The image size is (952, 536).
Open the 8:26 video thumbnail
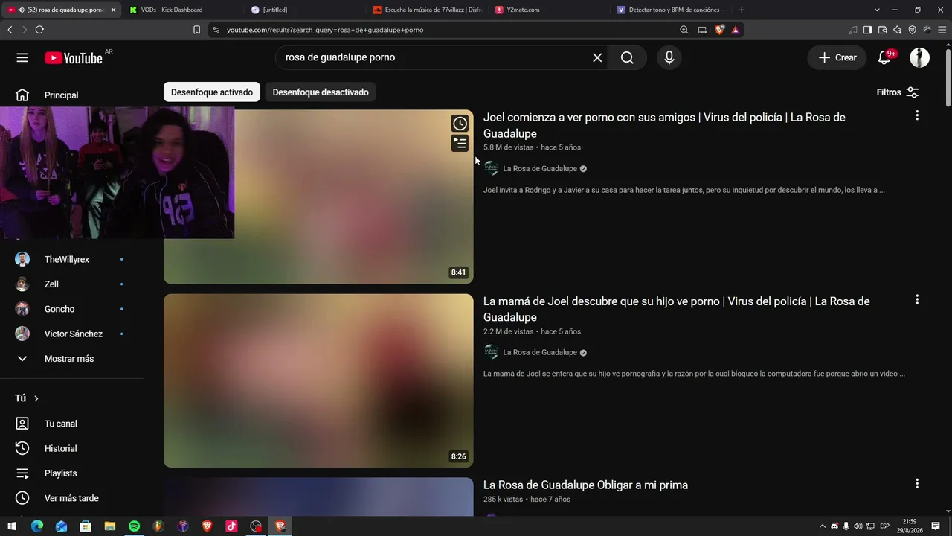[318, 380]
